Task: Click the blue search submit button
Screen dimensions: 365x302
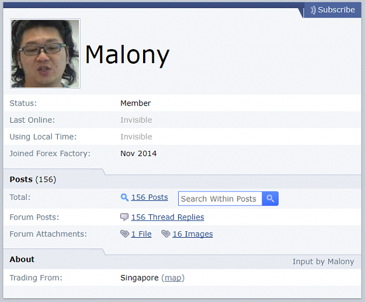Action: pyautogui.click(x=270, y=199)
